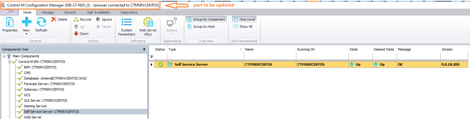This screenshot has height=119, width=470.
Task: Open the application menu button
Action: (9, 12)
